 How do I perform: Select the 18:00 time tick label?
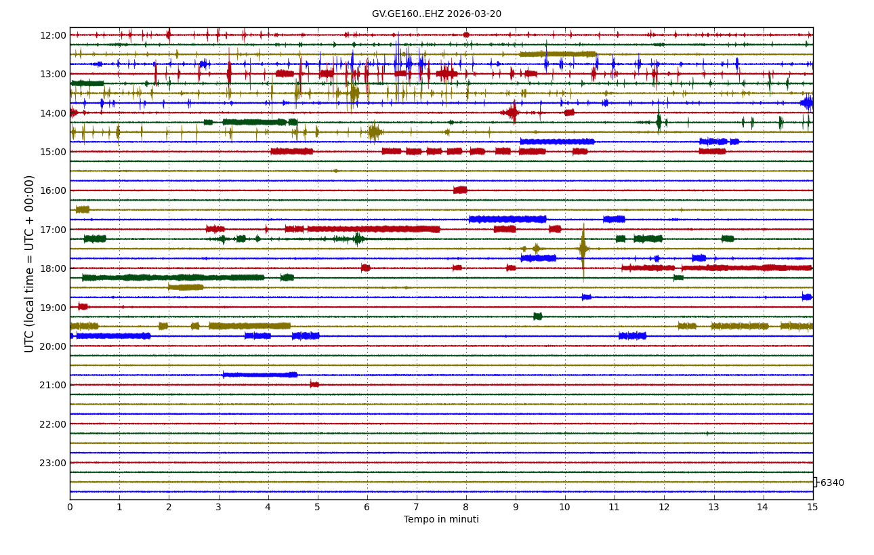pyautogui.click(x=54, y=268)
